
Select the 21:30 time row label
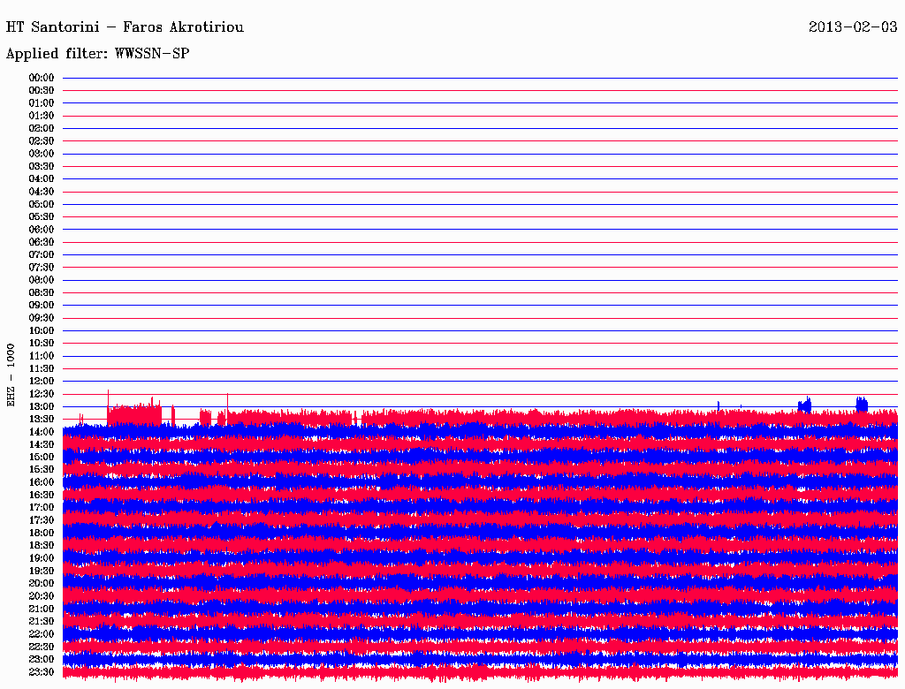click(42, 621)
